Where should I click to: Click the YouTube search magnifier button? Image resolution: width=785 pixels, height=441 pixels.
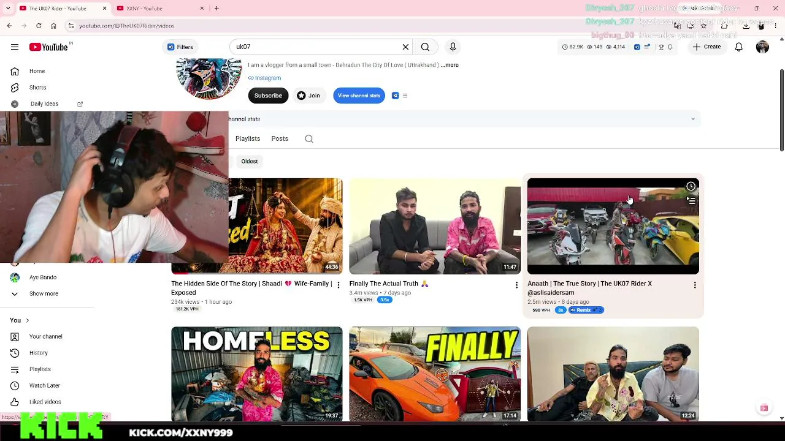[x=425, y=47]
